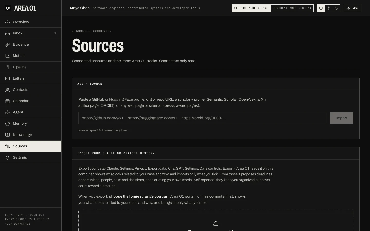
Task: Open Memory via its sidebar icon
Action: click(x=7, y=124)
